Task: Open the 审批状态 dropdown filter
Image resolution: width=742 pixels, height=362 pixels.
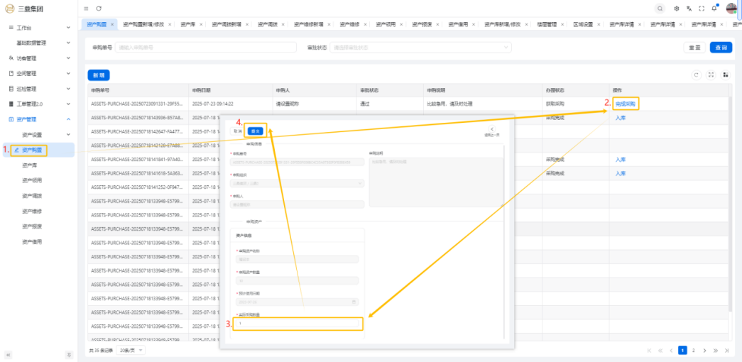Action: click(422, 48)
